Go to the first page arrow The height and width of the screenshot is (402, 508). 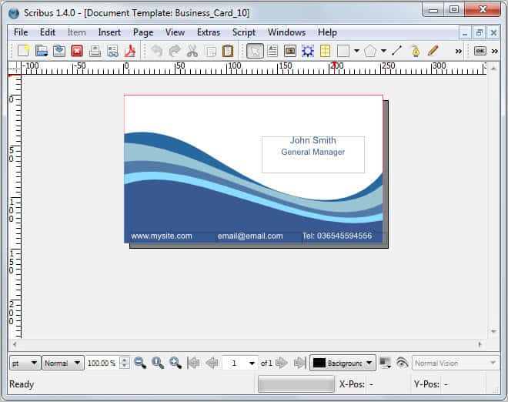pyautogui.click(x=194, y=363)
